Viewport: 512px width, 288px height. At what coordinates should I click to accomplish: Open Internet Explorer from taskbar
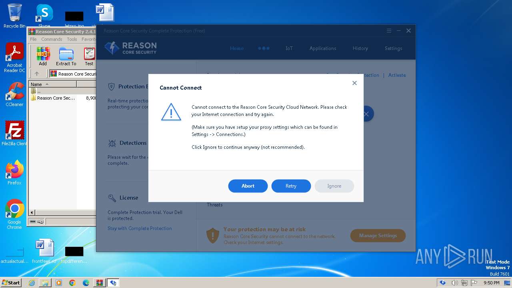[x=32, y=283]
